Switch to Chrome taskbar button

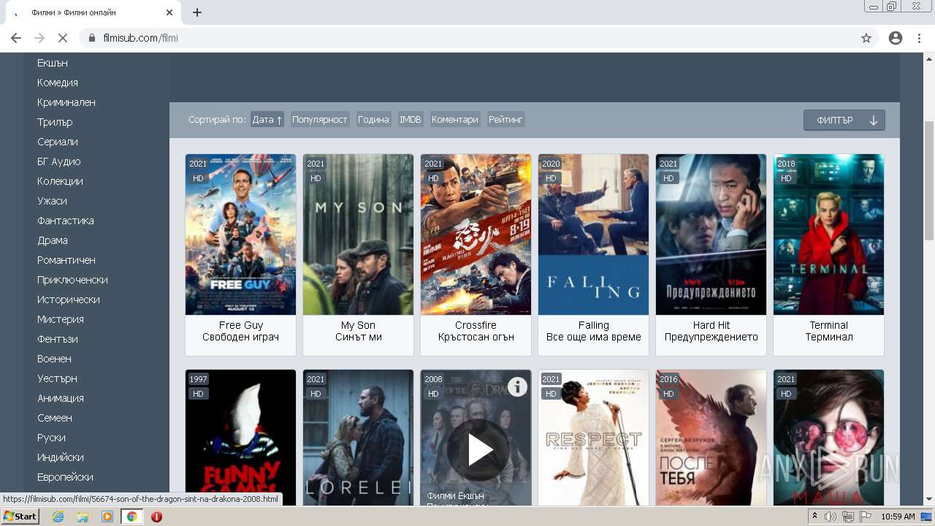click(132, 517)
